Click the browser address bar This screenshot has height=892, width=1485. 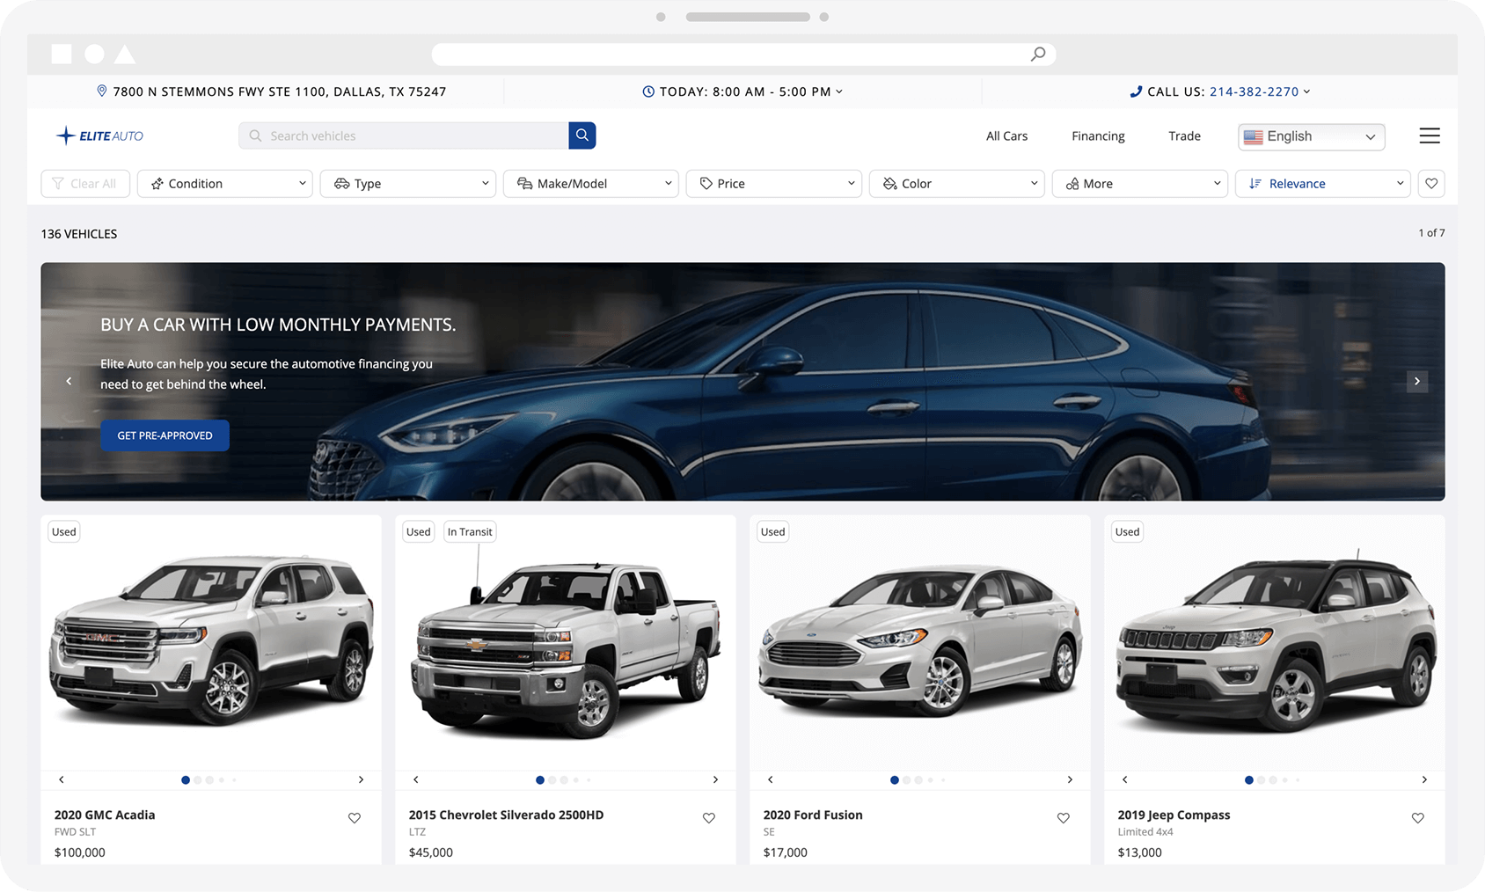[x=743, y=55]
